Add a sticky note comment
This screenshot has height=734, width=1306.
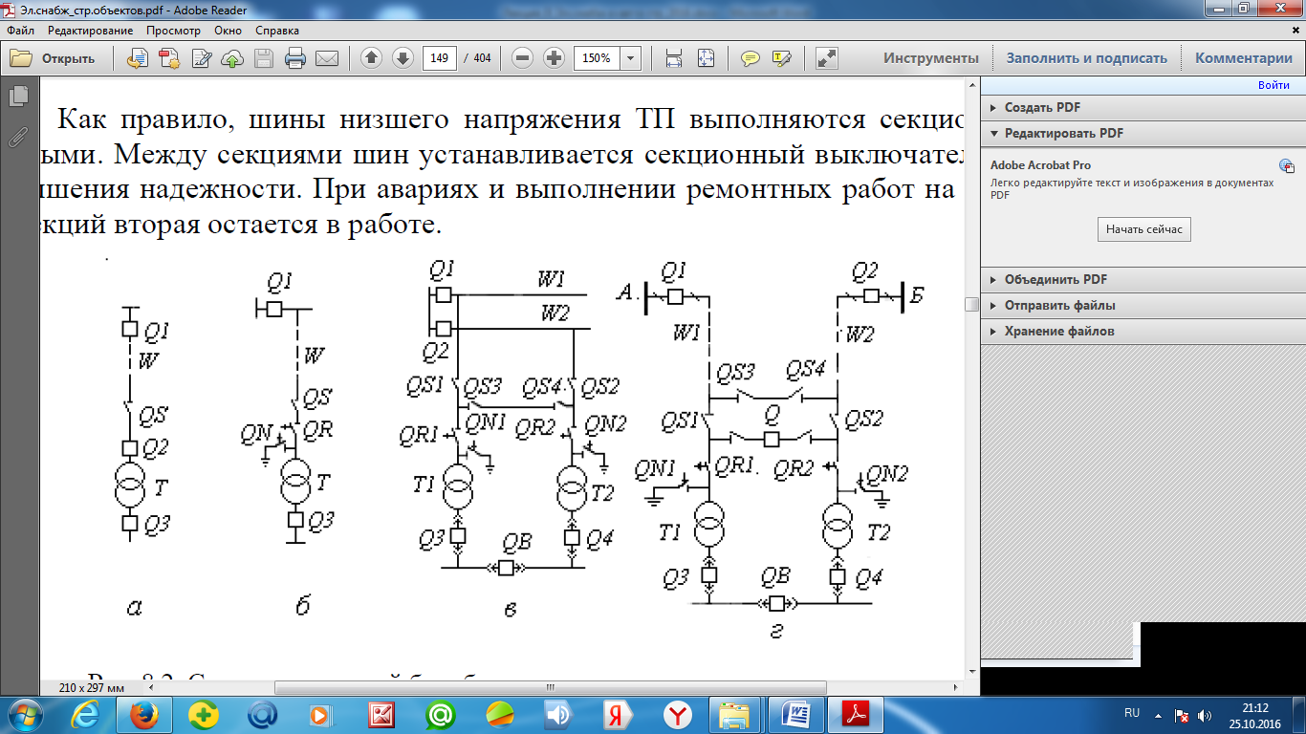point(751,58)
